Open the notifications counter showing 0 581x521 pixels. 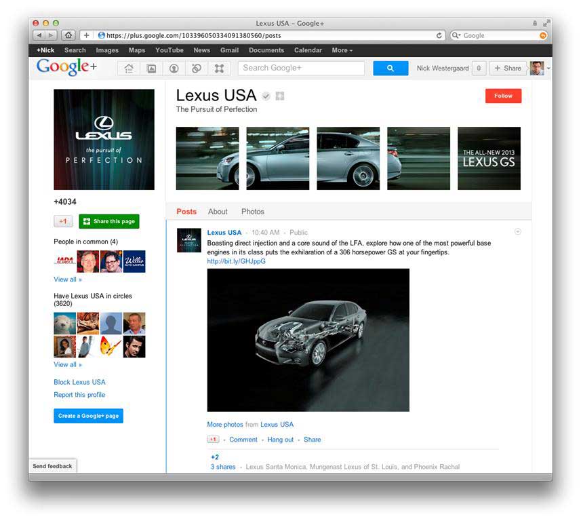pyautogui.click(x=479, y=69)
